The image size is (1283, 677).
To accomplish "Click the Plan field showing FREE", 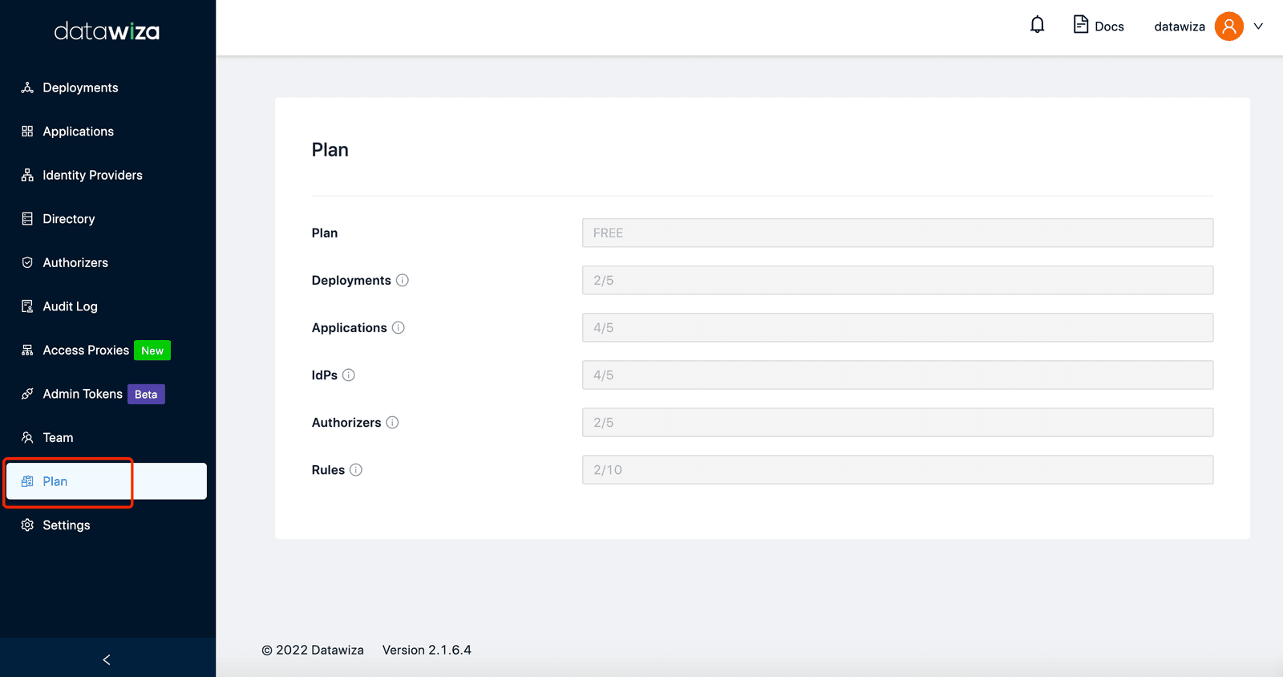I will (x=897, y=233).
